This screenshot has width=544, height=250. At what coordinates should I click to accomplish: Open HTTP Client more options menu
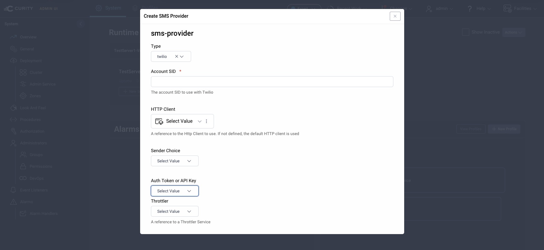[206, 121]
